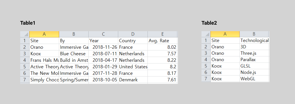295x104 pixels.
Task: Click Table2 select-all corner triangle
Action: 206,34
